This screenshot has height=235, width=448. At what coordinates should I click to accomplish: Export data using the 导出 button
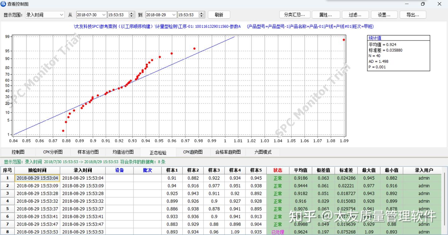click(x=413, y=14)
